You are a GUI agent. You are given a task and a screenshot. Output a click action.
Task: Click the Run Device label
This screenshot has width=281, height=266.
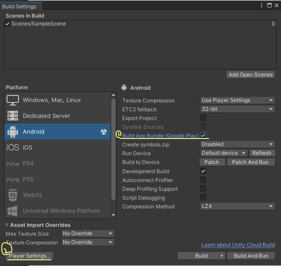136,153
